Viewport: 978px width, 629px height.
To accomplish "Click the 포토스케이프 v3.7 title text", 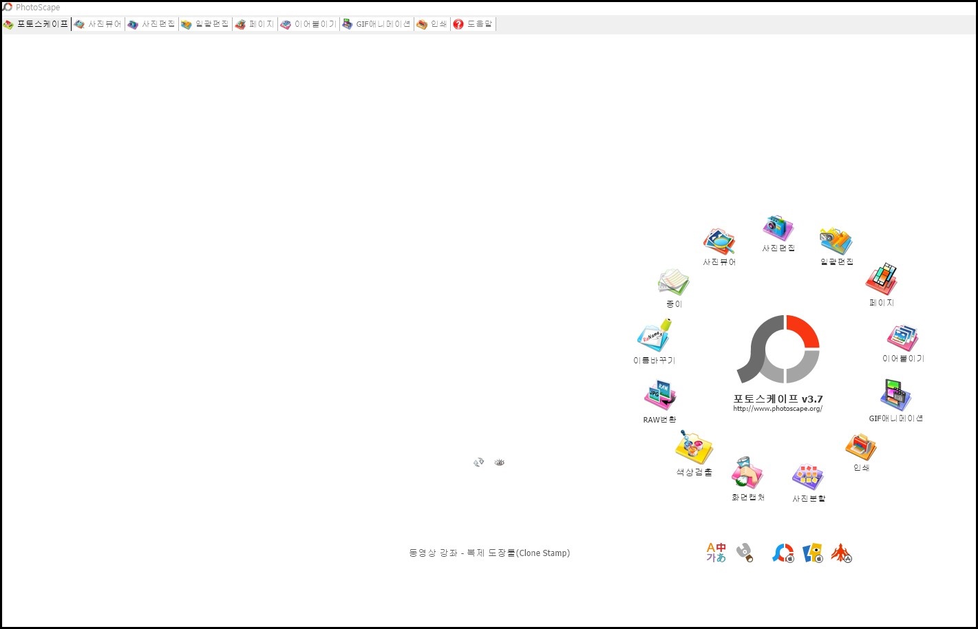I will 778,398.
